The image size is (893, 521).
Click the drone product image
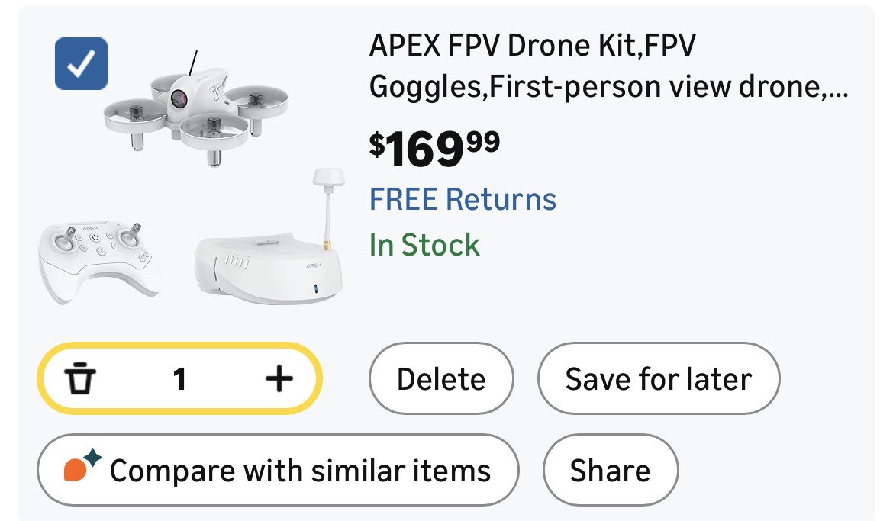(195, 109)
